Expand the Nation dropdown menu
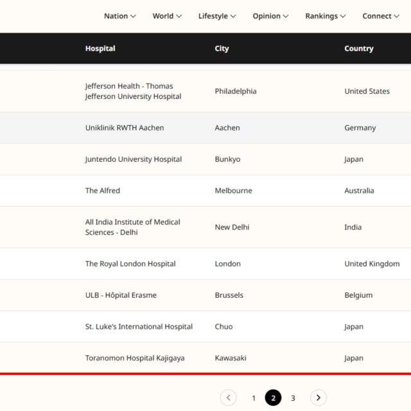The height and width of the screenshot is (411, 411). tap(119, 16)
